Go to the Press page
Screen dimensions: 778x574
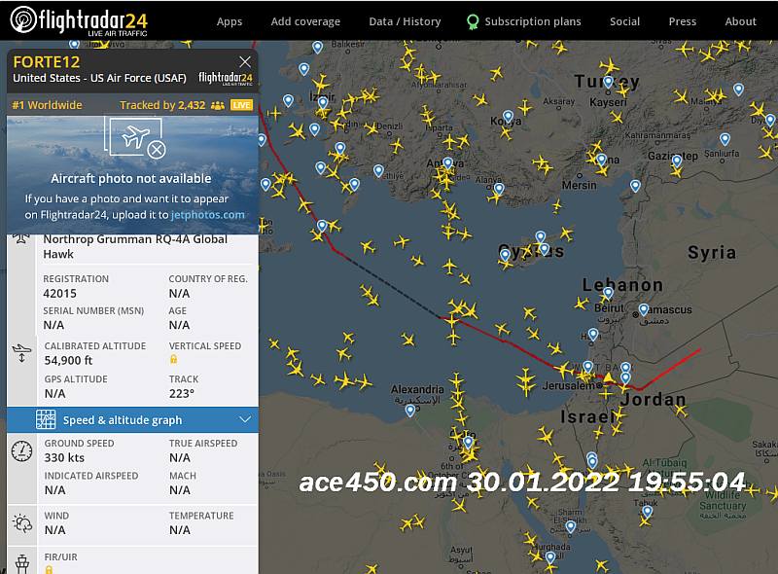tap(683, 21)
